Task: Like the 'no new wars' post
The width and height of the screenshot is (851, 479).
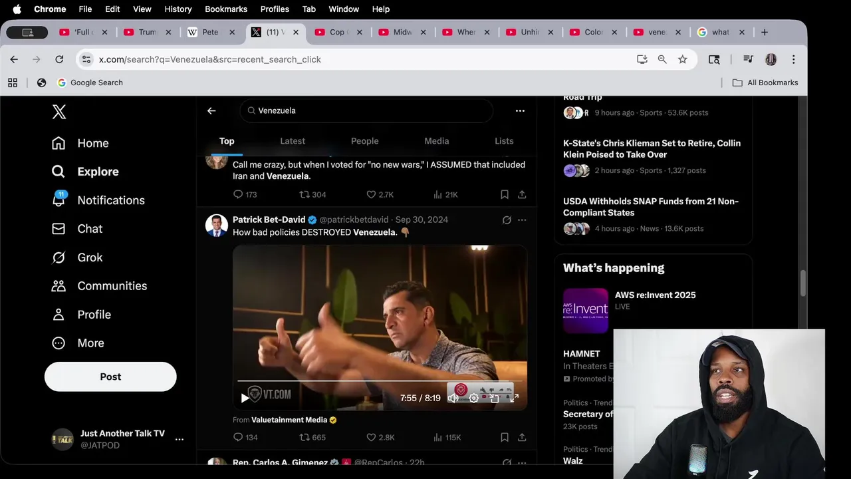Action: point(380,195)
